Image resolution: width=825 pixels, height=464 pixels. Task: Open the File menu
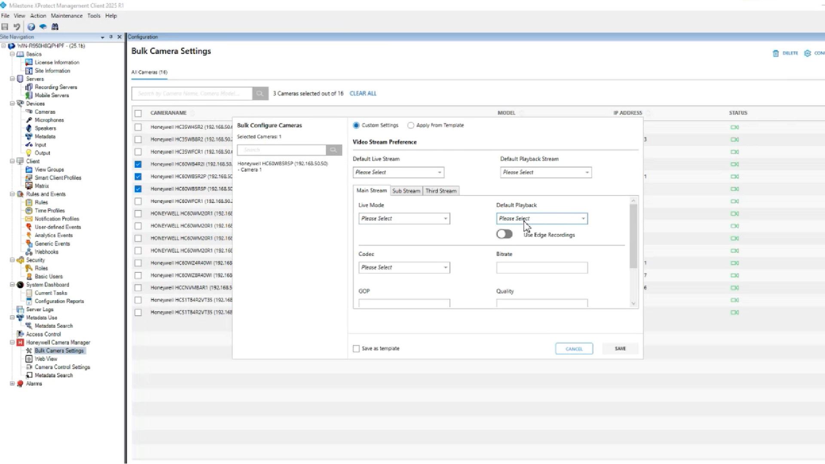(5, 16)
